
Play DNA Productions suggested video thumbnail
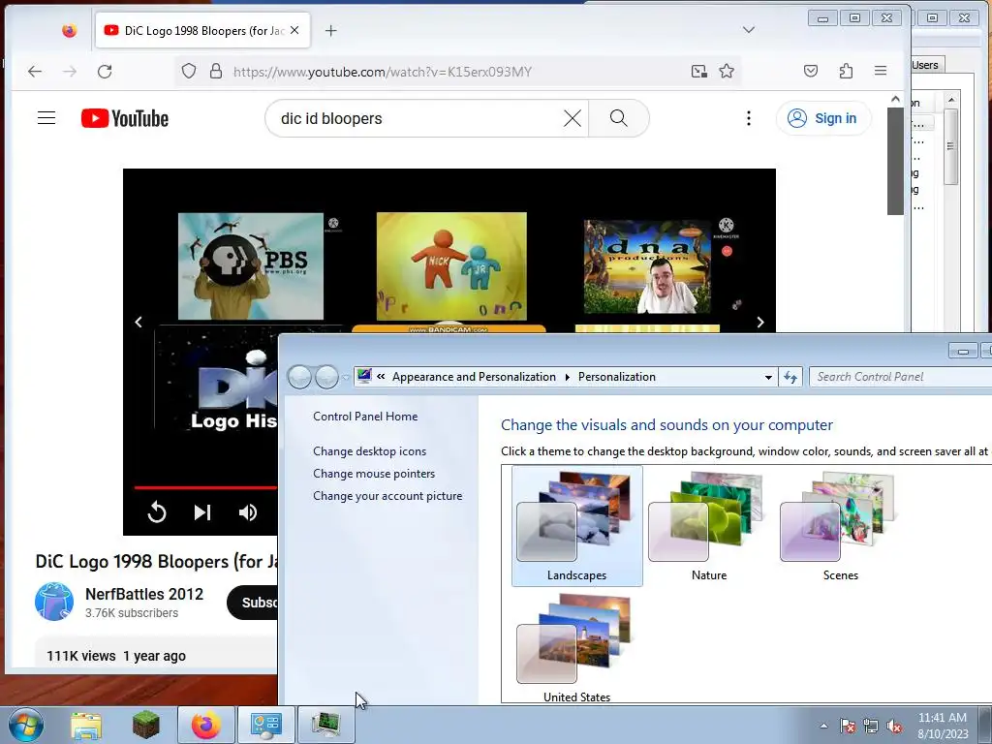click(x=647, y=266)
